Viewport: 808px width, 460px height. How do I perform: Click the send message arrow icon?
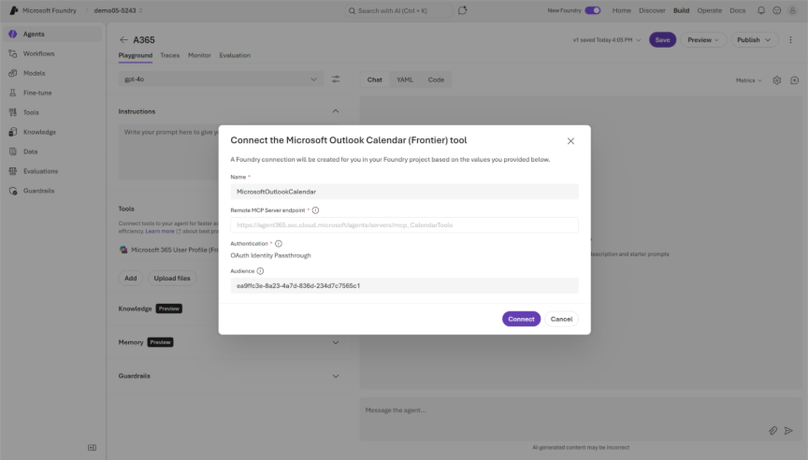(788, 431)
